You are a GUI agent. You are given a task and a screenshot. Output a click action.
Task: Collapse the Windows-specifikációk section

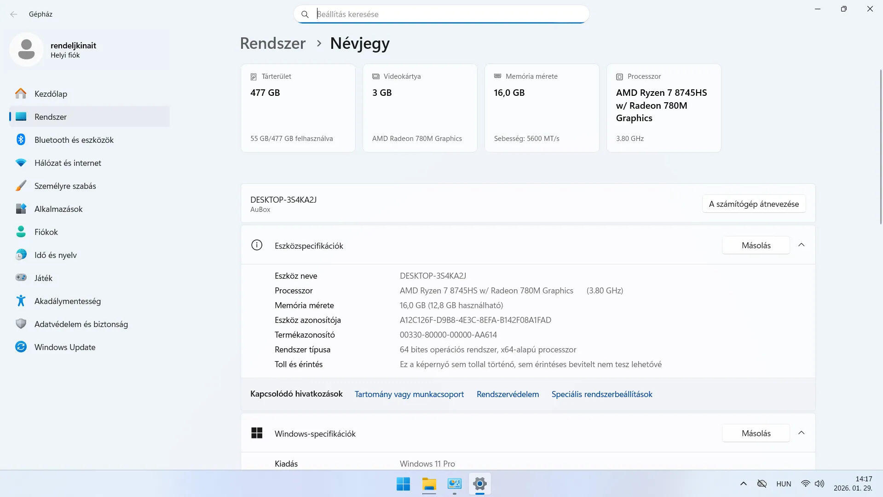click(801, 433)
